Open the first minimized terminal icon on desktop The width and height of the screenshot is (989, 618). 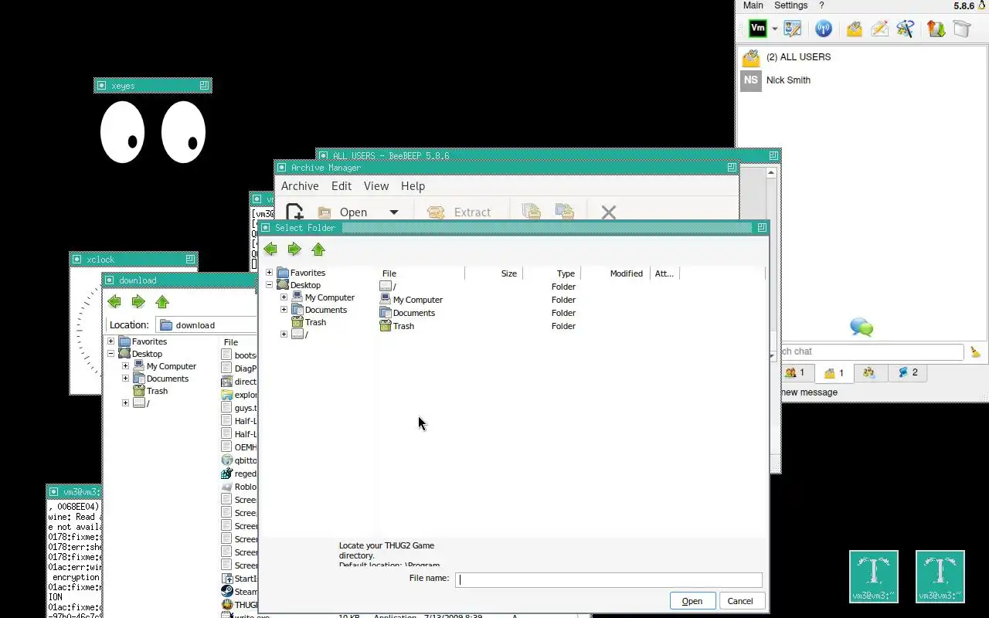point(874,576)
